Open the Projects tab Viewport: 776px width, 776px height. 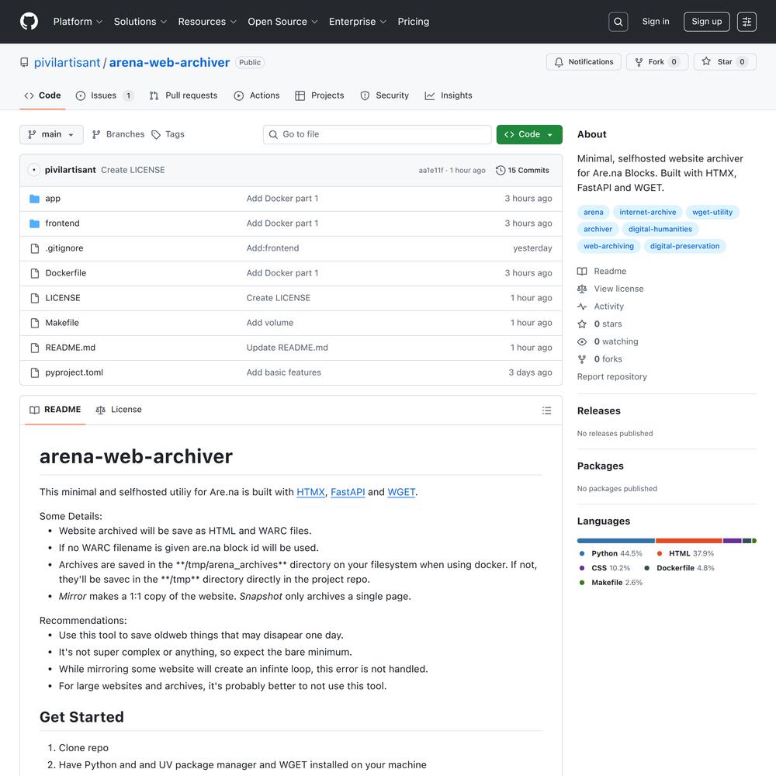pos(319,95)
